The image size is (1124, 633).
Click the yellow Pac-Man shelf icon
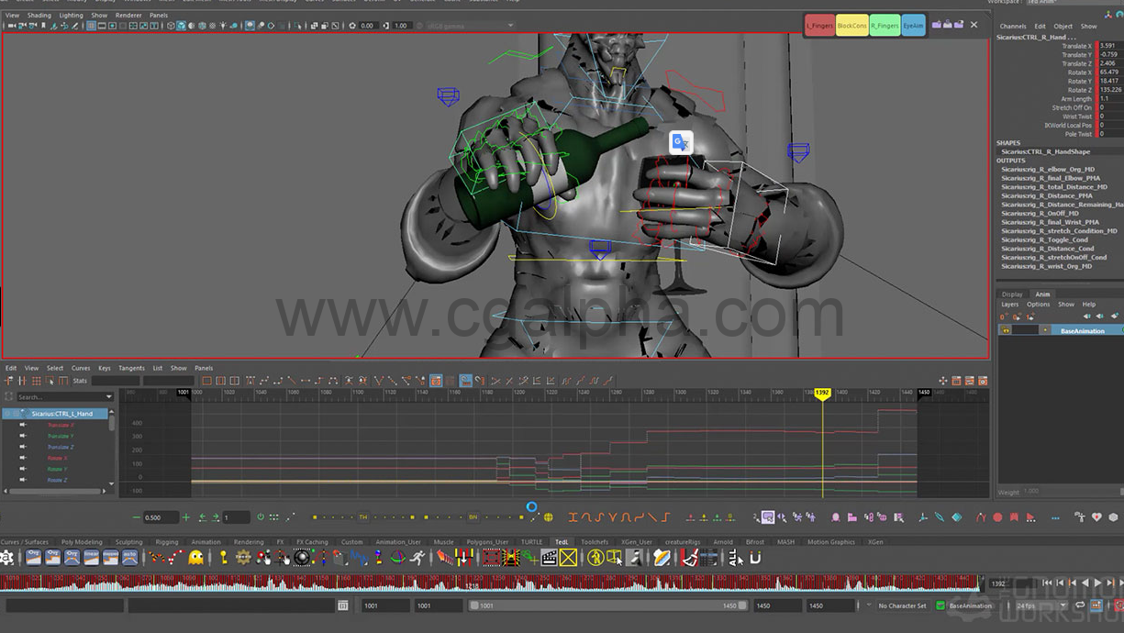pyautogui.click(x=196, y=558)
